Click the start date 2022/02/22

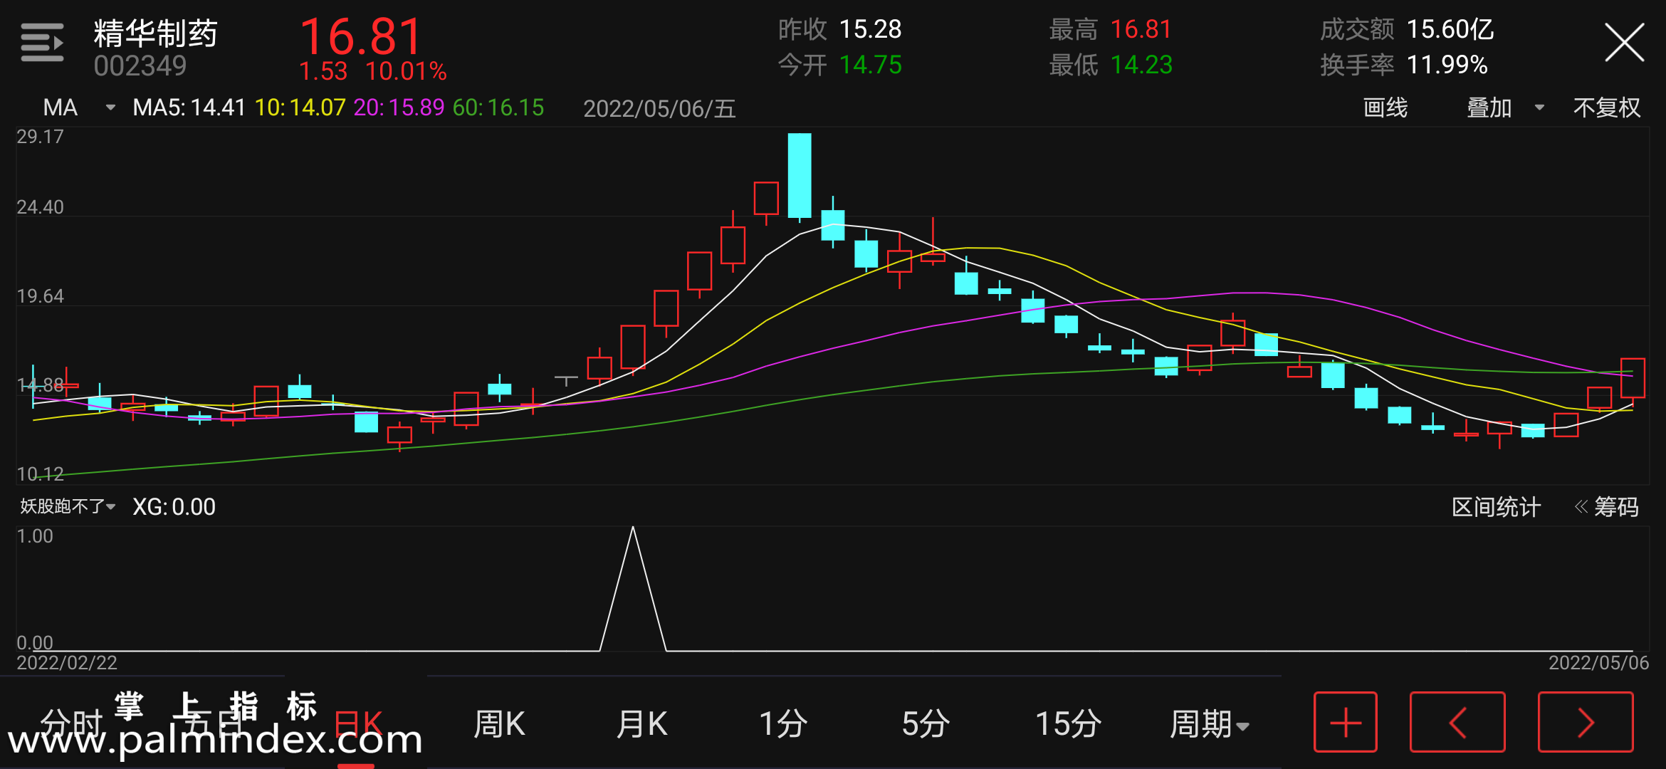67,663
